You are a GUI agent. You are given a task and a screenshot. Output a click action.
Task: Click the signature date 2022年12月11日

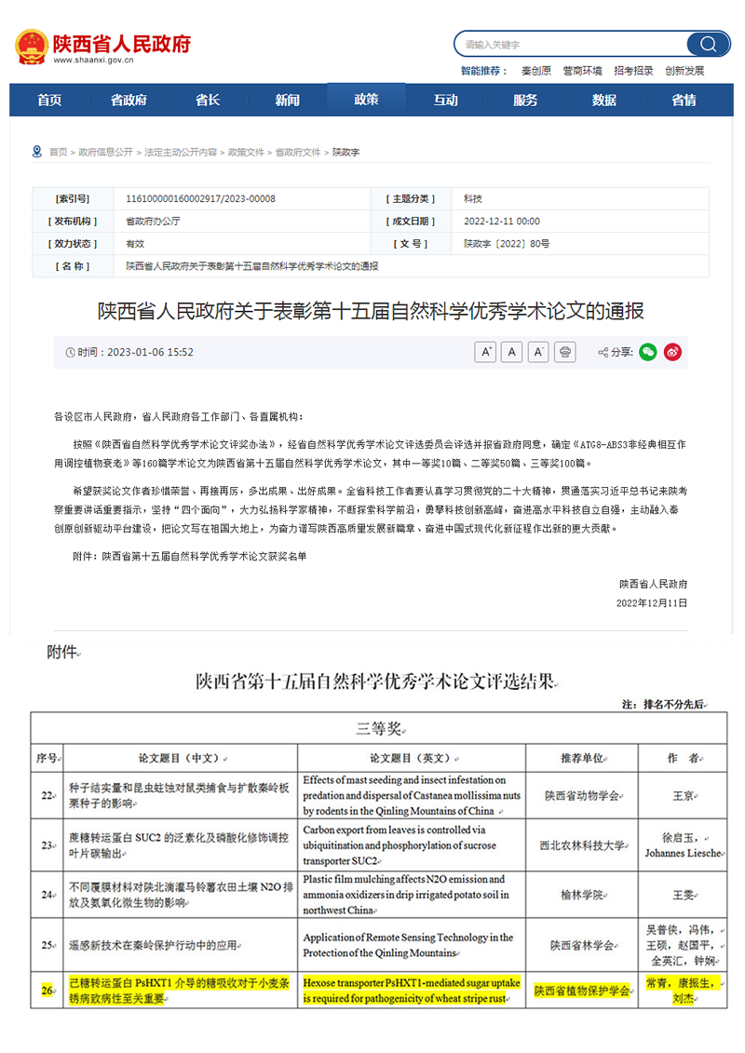[x=652, y=603]
